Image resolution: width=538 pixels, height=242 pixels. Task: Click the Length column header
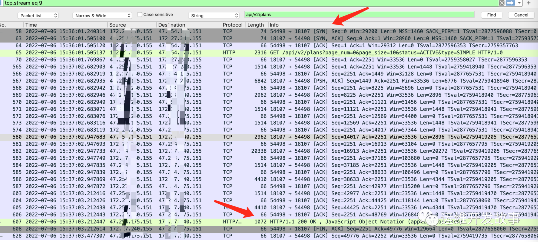[x=256, y=25]
